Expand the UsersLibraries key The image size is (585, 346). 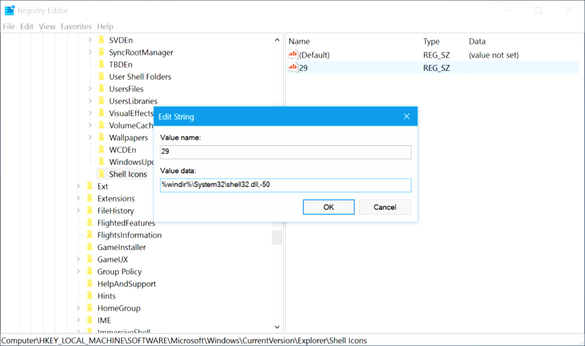point(90,101)
